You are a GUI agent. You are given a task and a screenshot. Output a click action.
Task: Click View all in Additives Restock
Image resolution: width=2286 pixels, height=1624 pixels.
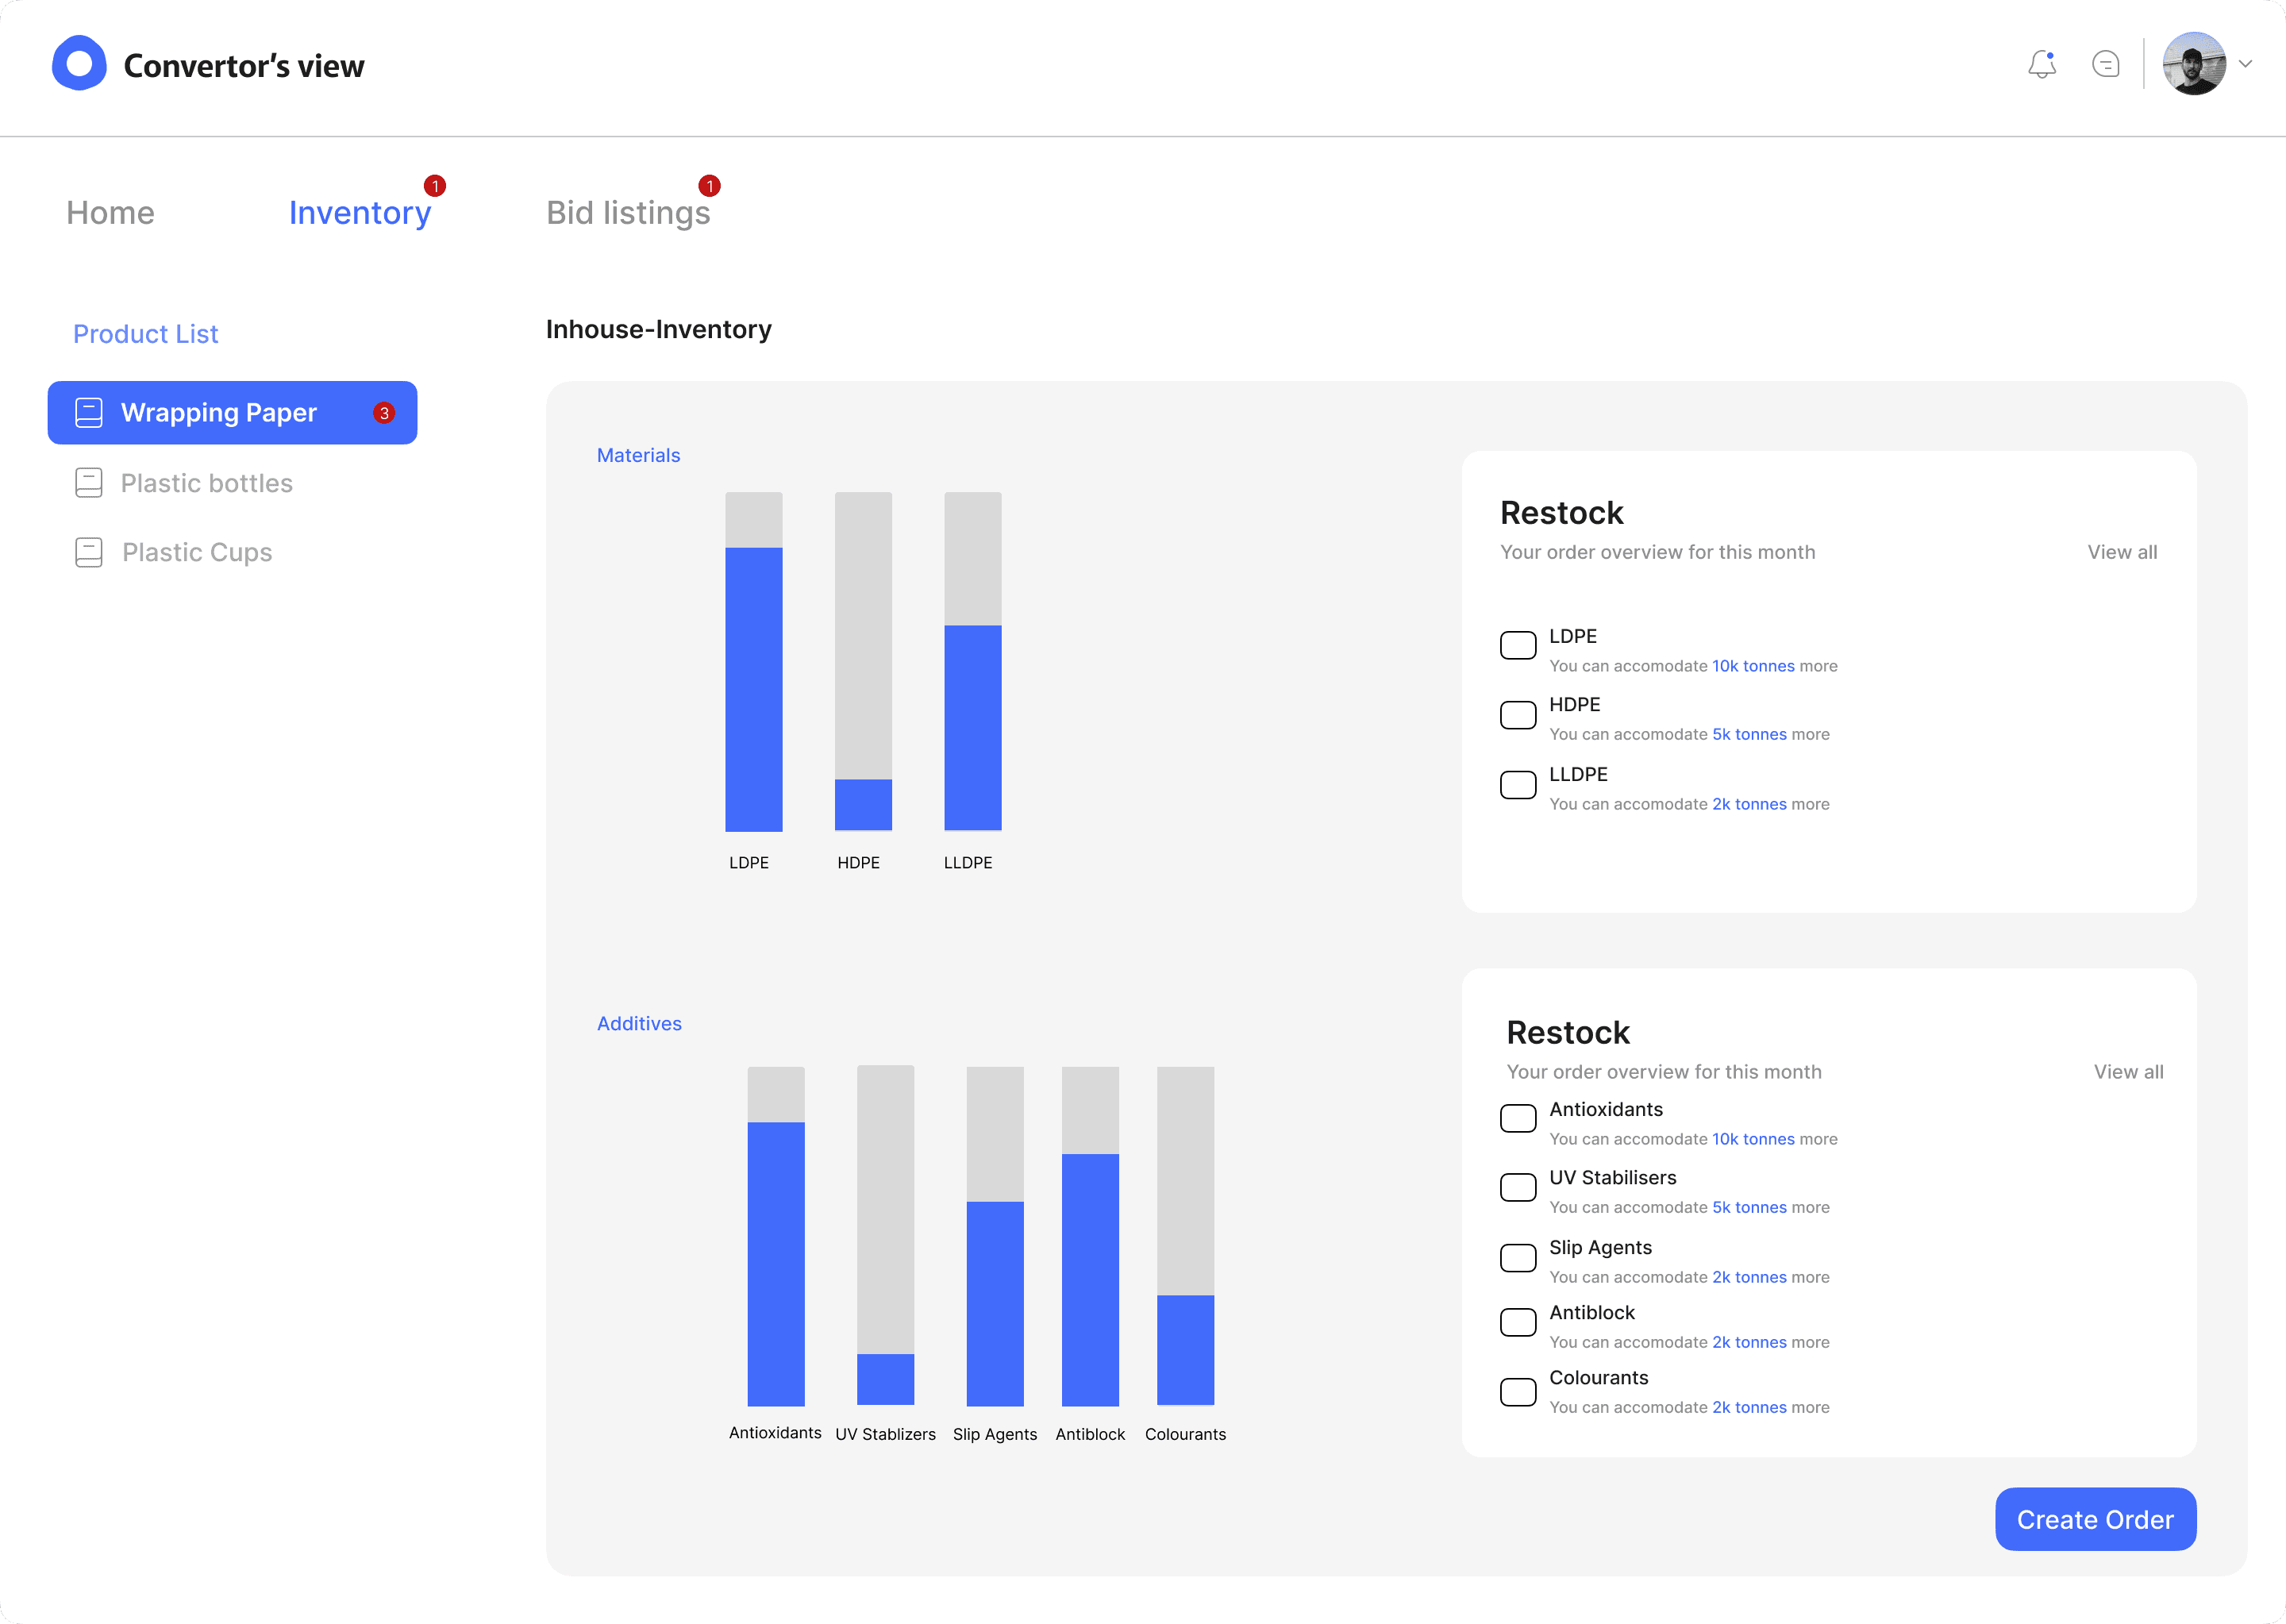[2128, 1072]
